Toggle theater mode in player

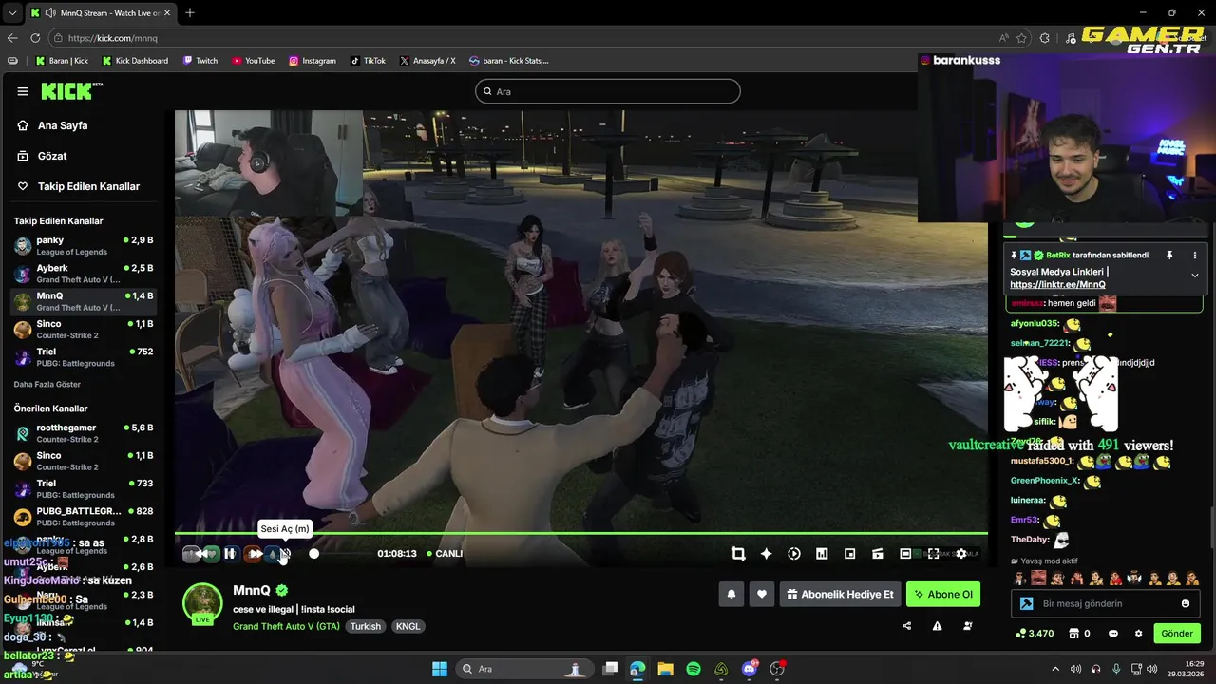coord(905,554)
